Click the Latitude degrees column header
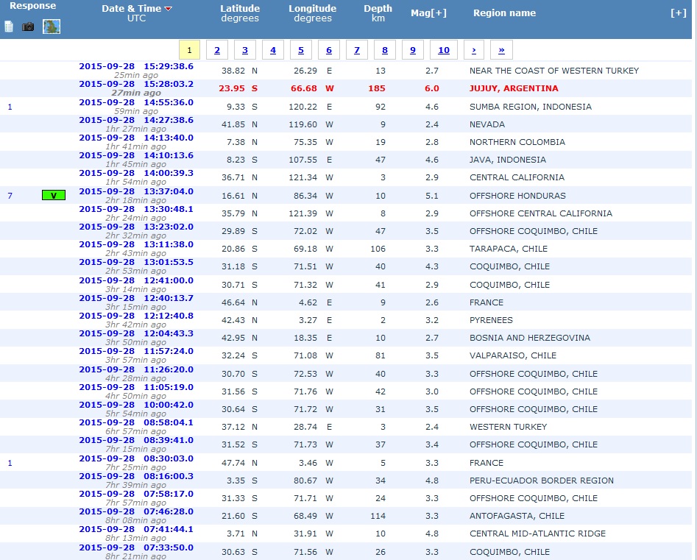 (240, 13)
